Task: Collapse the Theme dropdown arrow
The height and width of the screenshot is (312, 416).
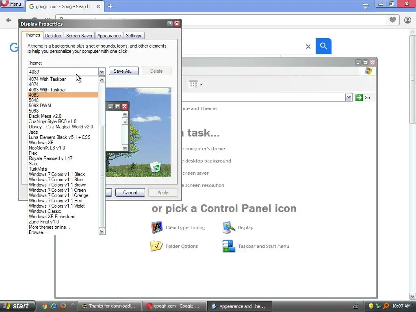Action: pos(102,71)
